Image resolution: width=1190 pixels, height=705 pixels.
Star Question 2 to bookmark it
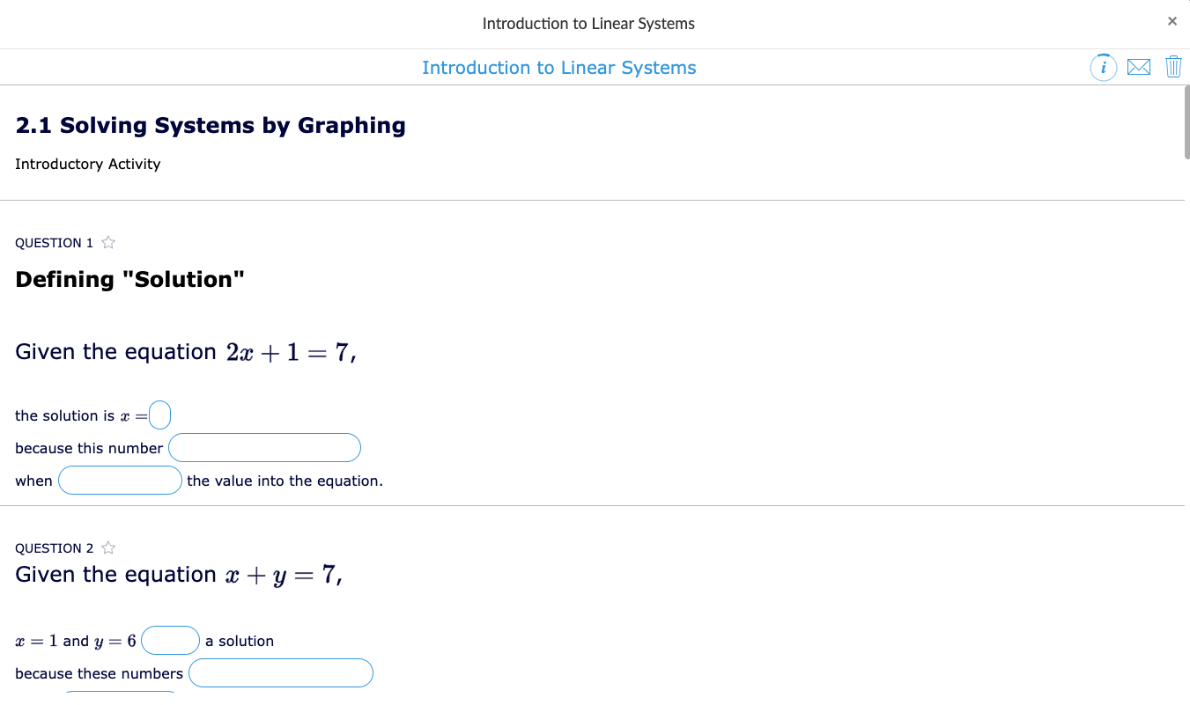(107, 547)
